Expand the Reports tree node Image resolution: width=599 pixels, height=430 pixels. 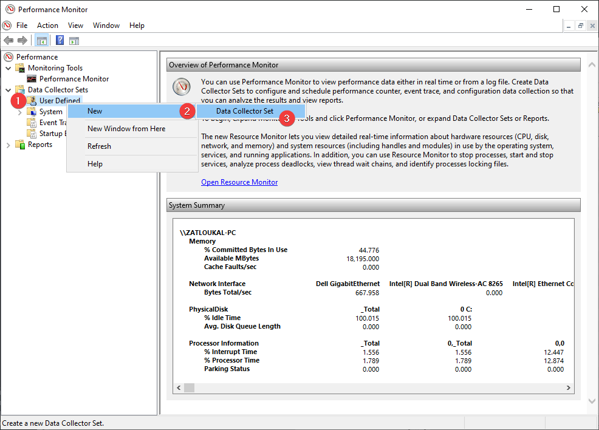point(9,145)
